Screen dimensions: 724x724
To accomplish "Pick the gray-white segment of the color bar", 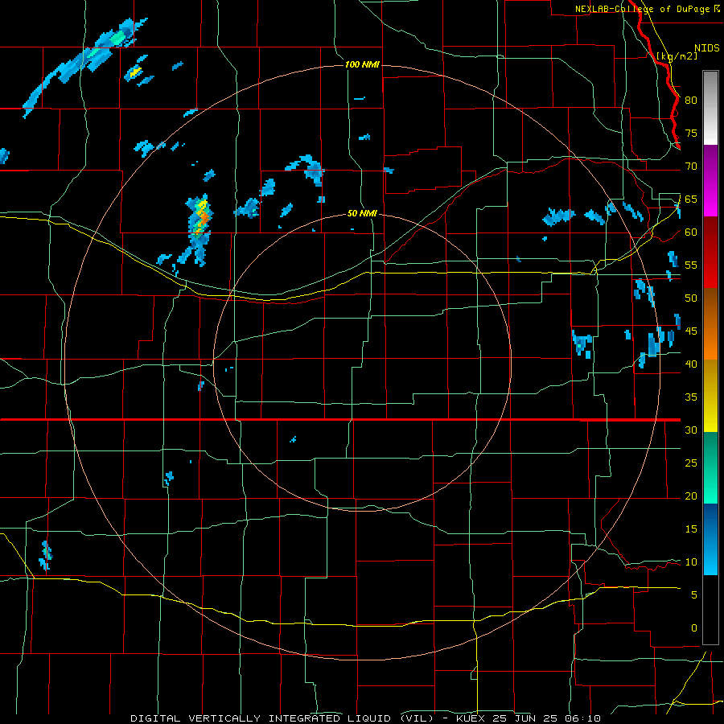I will click(x=710, y=108).
